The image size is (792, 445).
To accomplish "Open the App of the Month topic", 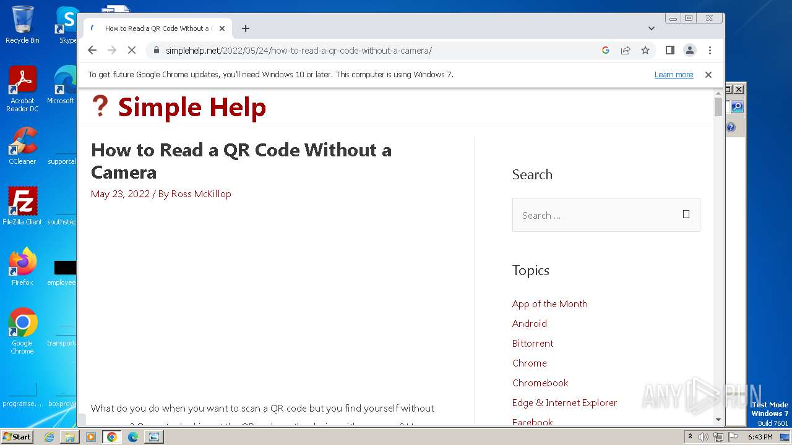I will click(x=550, y=303).
